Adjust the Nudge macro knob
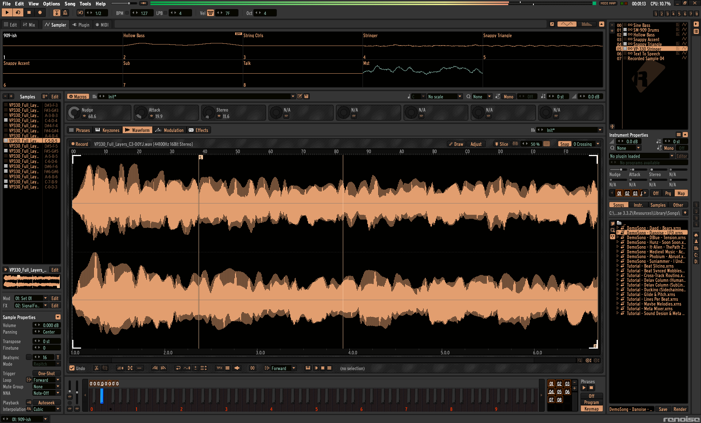This screenshot has height=423, width=701. pos(74,113)
